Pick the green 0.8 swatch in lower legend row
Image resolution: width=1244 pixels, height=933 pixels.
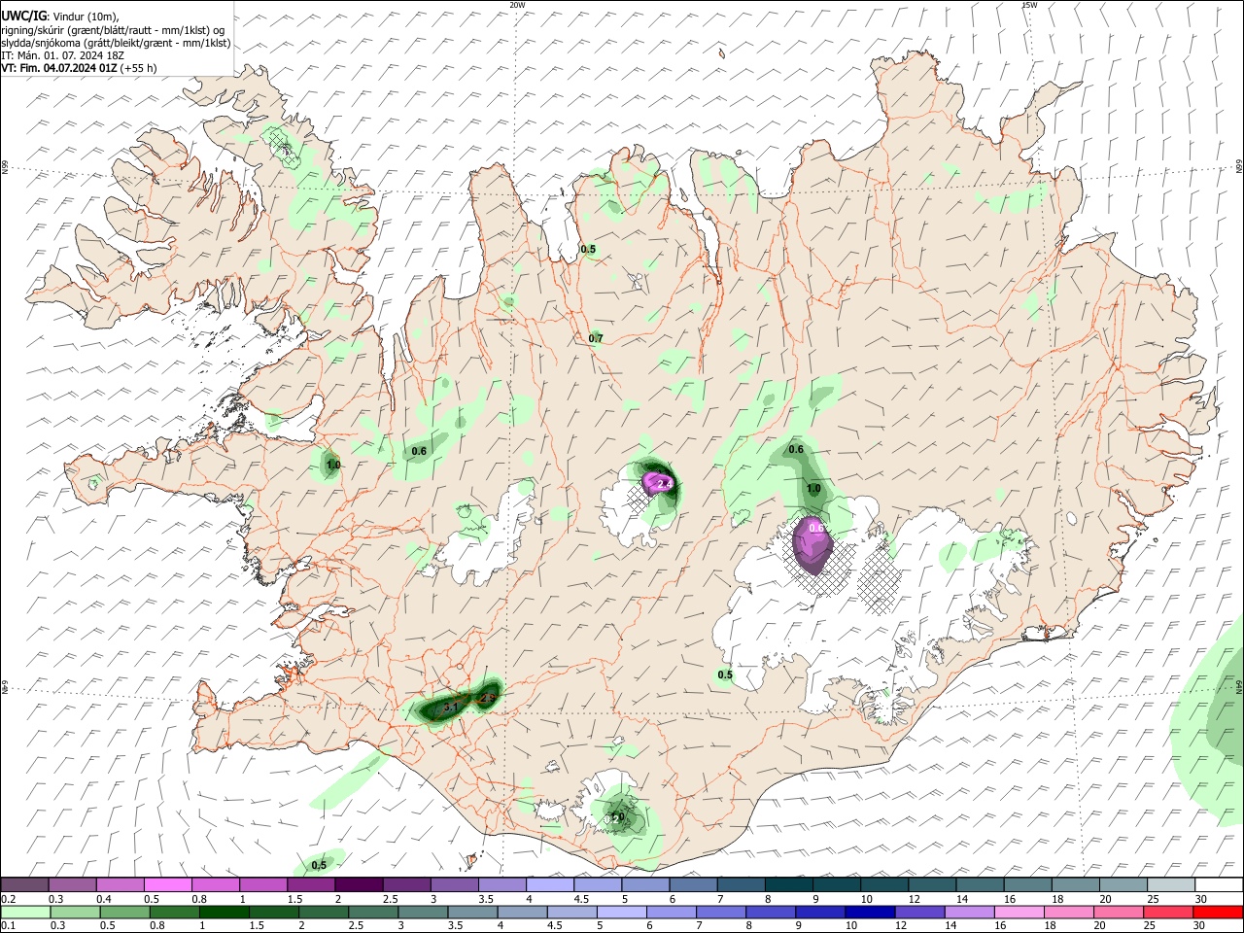click(x=175, y=913)
